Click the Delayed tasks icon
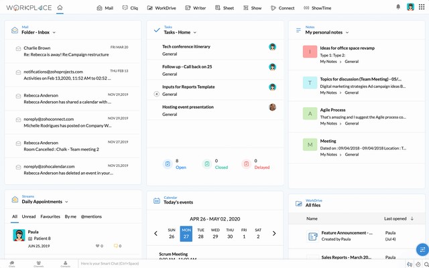Viewport: 429px width, 268px height. coord(247,164)
